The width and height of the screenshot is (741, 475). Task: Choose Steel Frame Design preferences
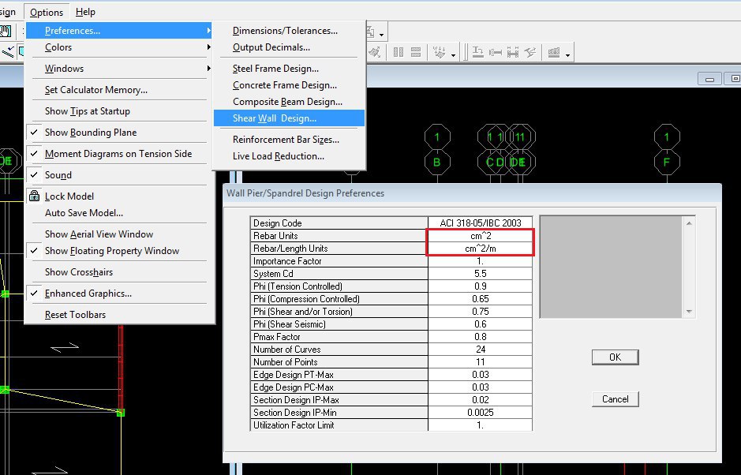[289, 69]
